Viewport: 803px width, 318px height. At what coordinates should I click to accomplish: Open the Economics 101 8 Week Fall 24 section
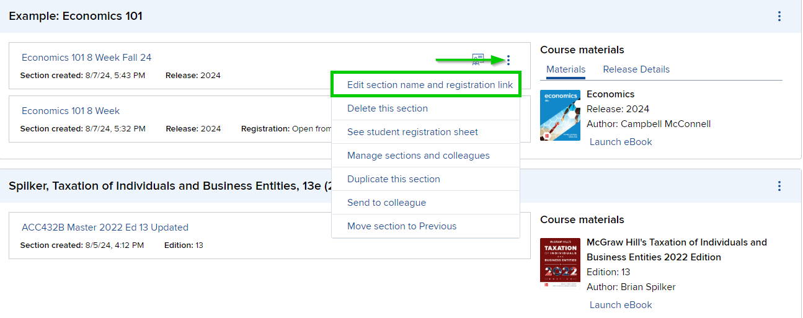click(x=86, y=58)
